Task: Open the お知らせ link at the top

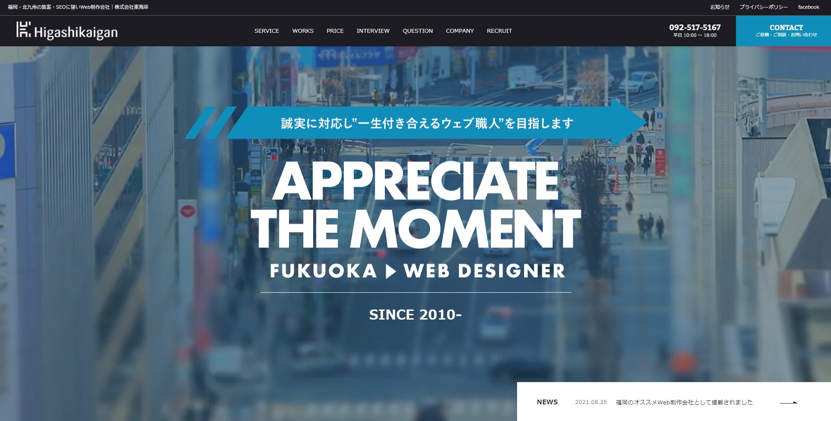Action: tap(720, 7)
